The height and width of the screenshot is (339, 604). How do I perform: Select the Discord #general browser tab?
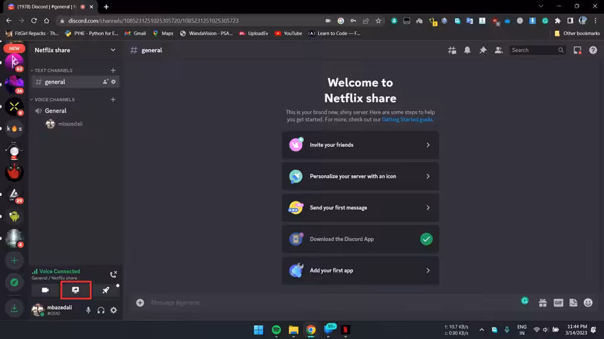tap(46, 6)
